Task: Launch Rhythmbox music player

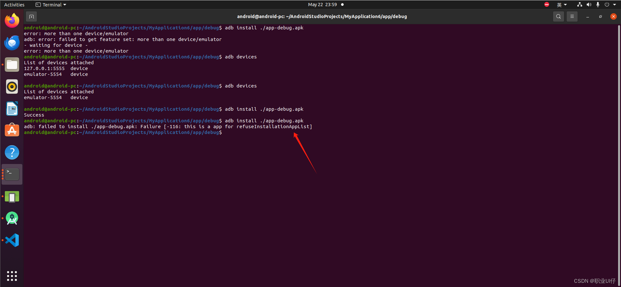Action: tap(12, 87)
